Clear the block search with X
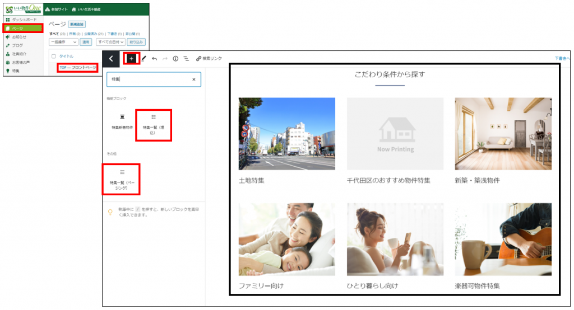 (x=194, y=80)
